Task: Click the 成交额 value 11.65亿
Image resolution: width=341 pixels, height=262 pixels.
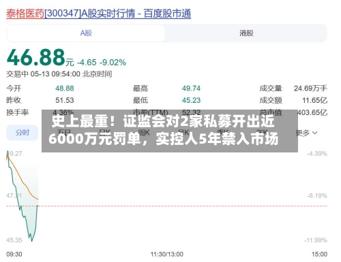Action: [314, 100]
